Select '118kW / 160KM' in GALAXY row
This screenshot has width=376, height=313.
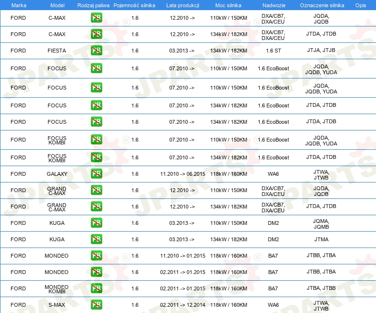point(228,174)
